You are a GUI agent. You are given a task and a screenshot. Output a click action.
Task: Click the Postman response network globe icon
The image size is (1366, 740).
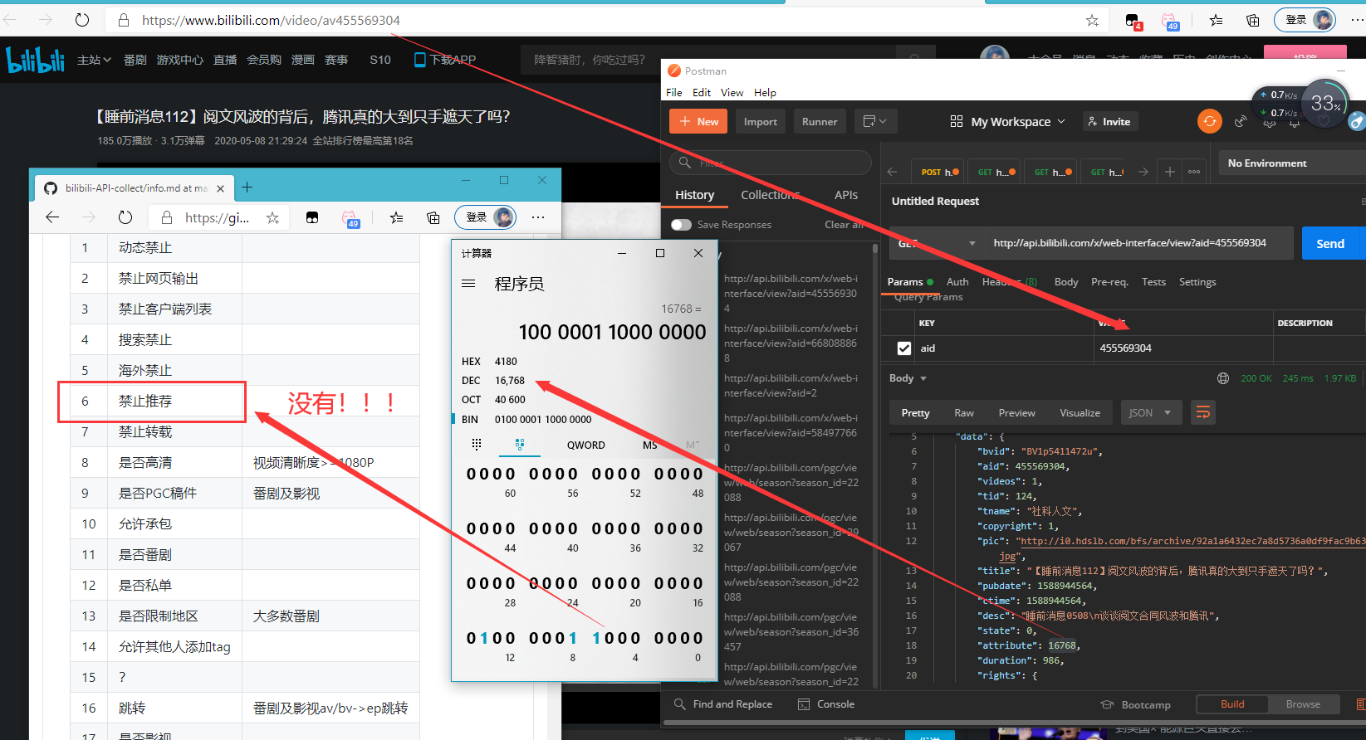coord(1222,378)
